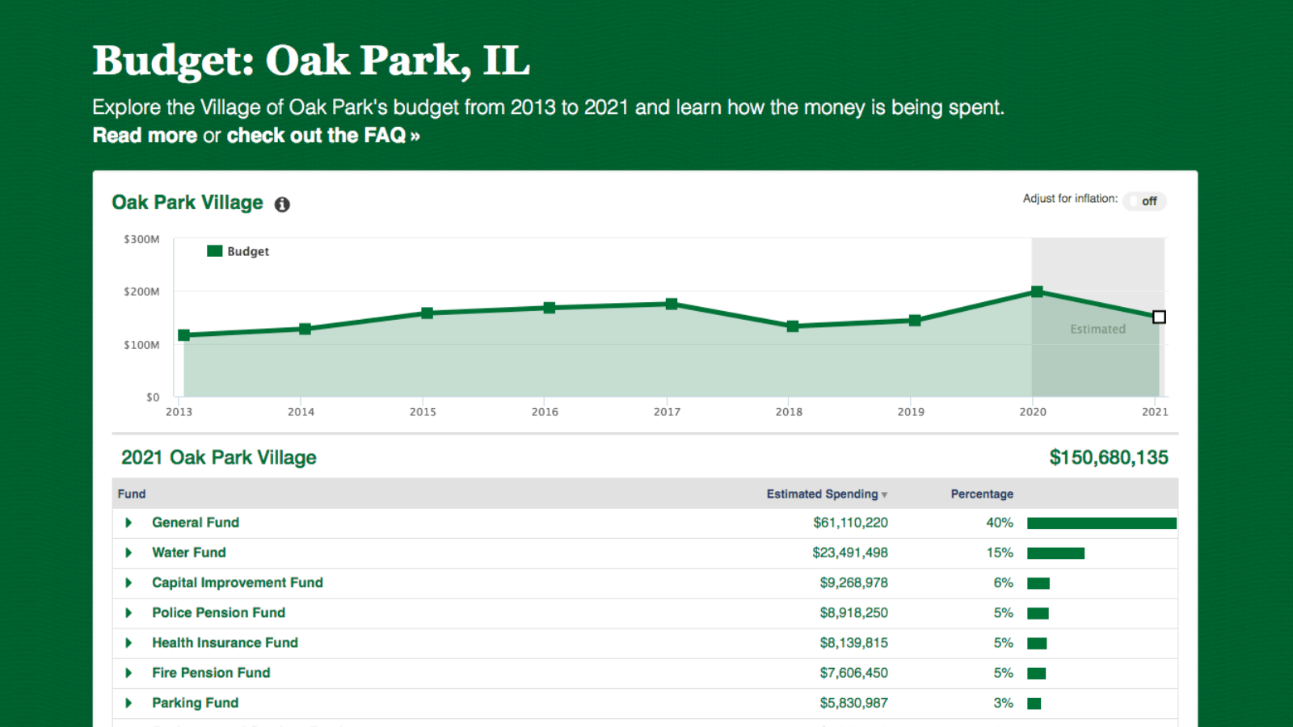Open the Police Pension Fund link

(219, 612)
